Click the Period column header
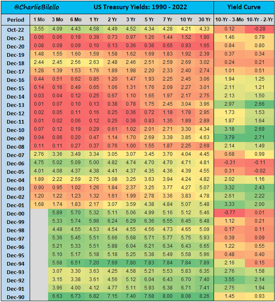 tap(16, 20)
